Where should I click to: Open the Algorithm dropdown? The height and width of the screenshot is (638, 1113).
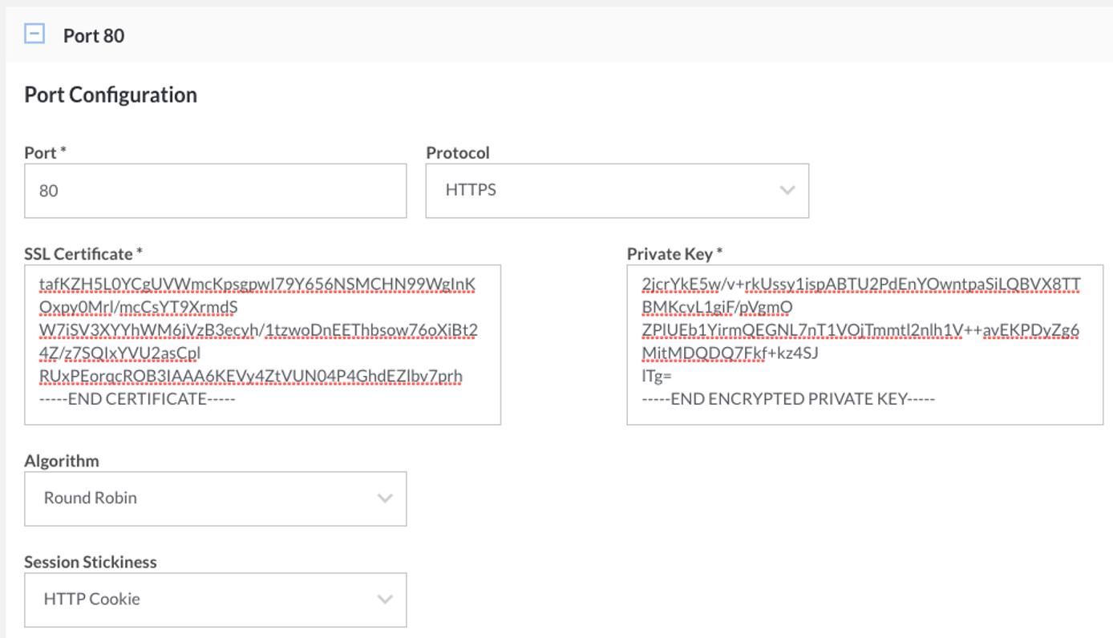[215, 498]
